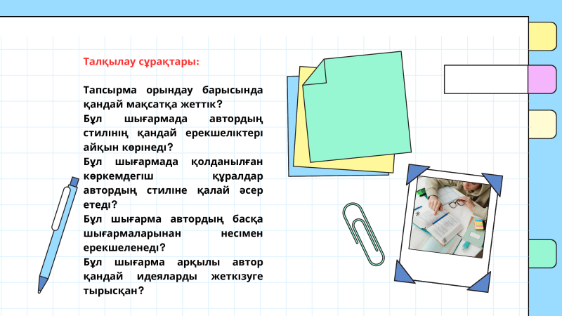The height and width of the screenshot is (316, 562).
Task: Click the green paperclip graphic
Action: coord(363,235)
